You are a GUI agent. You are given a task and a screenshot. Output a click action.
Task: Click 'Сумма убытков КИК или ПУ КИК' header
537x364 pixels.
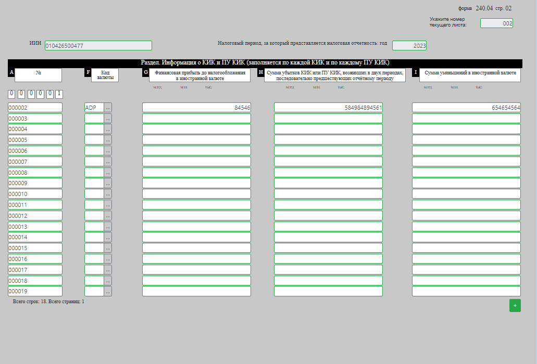[335, 75]
